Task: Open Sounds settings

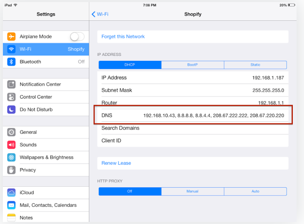Action: pyautogui.click(x=46, y=145)
